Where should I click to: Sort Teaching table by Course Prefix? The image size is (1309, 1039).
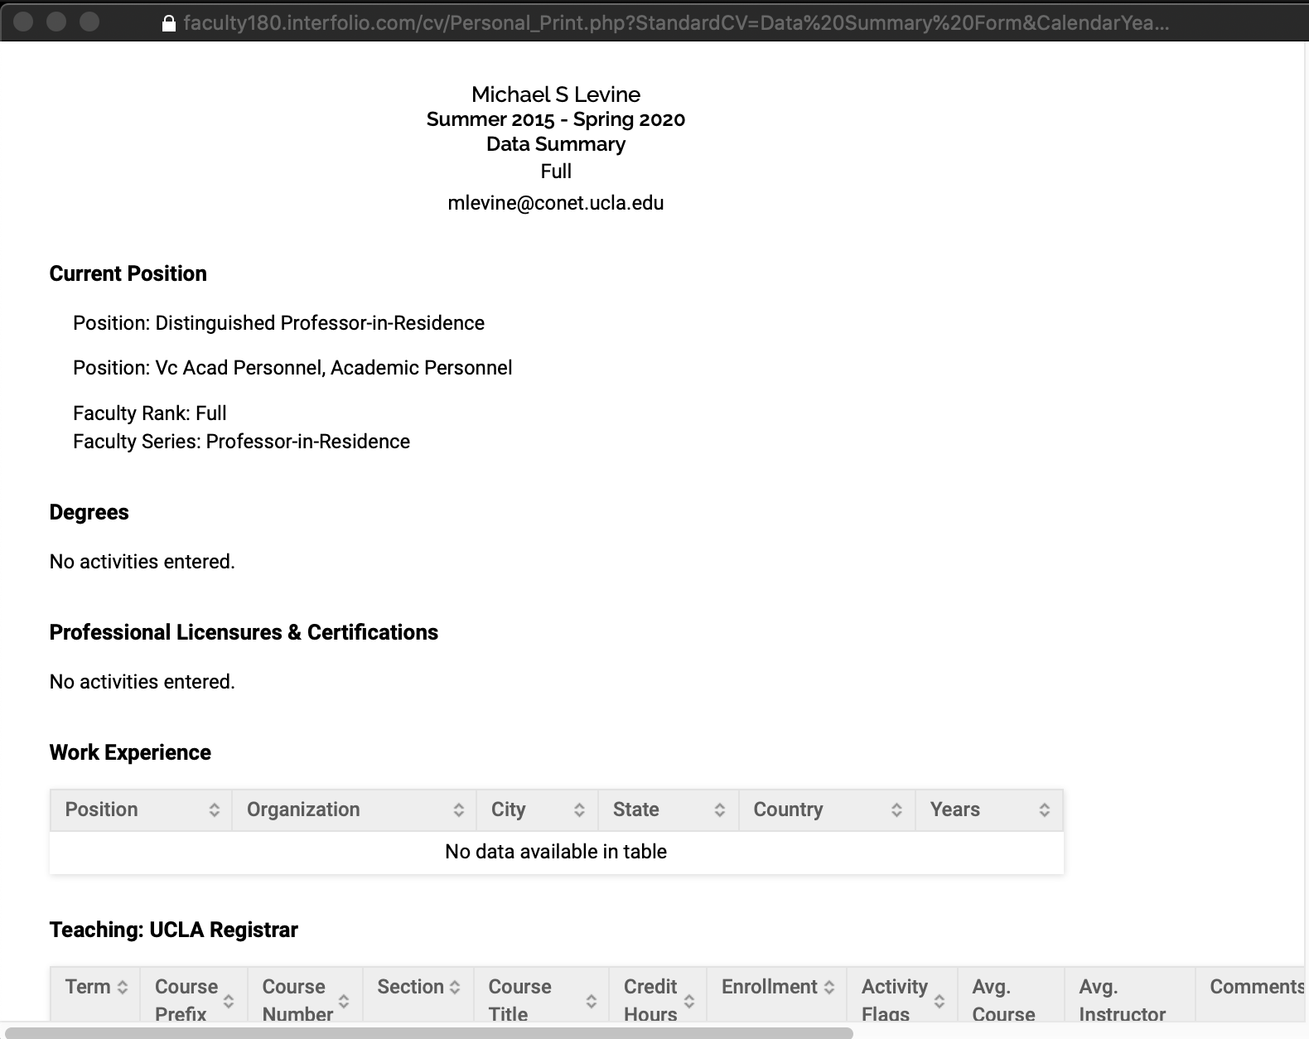(194, 994)
